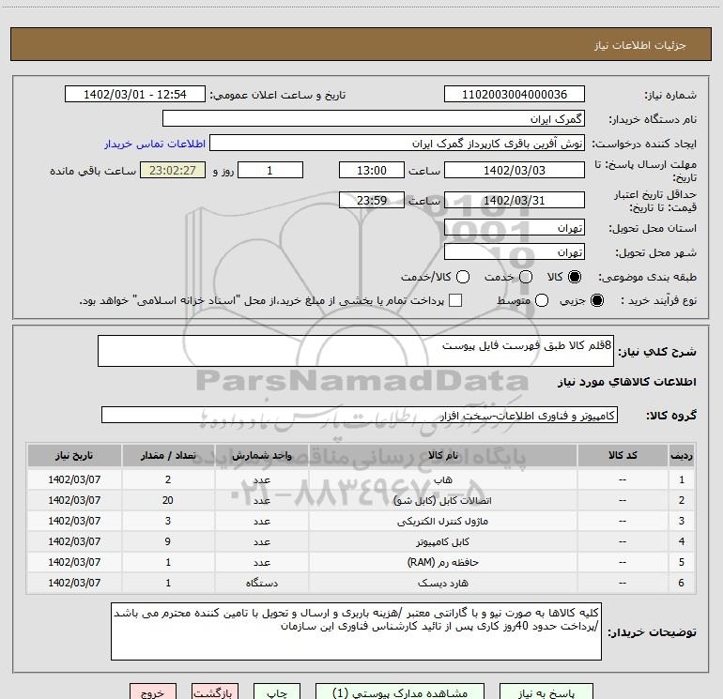Click the announcement date field 1402/03/01 - 12:54
The height and width of the screenshot is (699, 723).
134,95
